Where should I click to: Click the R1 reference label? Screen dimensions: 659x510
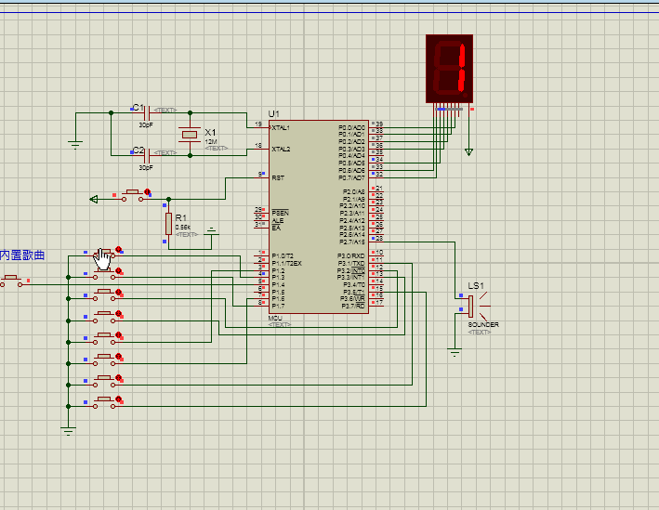[180, 217]
